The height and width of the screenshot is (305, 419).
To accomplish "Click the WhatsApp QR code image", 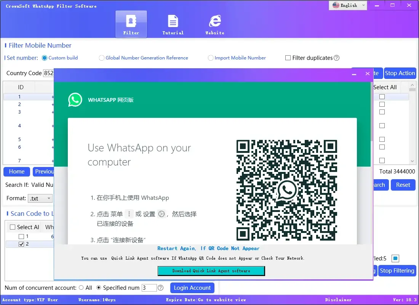I will 286,190.
